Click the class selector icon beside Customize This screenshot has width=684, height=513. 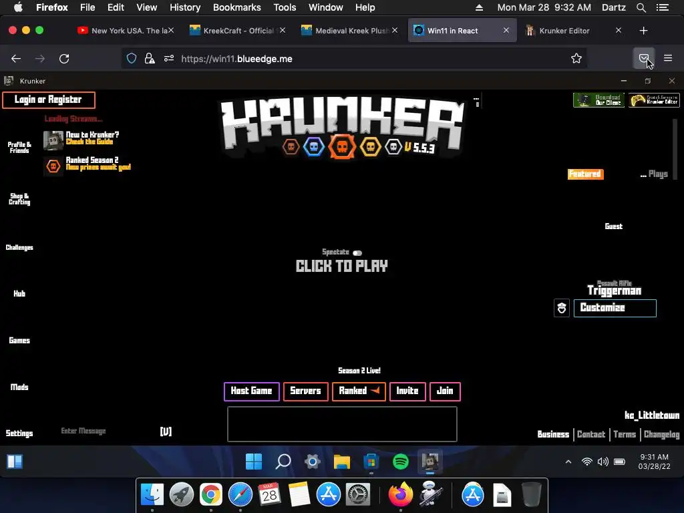tap(561, 308)
